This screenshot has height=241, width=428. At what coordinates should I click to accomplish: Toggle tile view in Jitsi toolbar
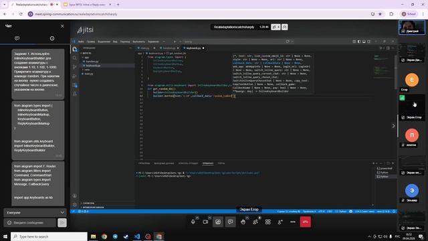[267, 222]
